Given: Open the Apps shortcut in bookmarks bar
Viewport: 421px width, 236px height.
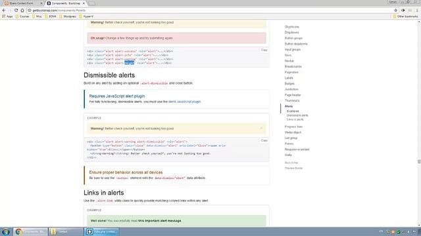Looking at the screenshot, I should point(7,16).
